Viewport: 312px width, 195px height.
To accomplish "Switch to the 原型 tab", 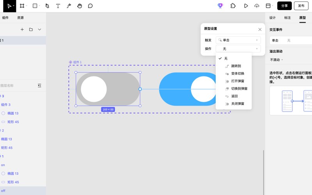I will coord(303,18).
